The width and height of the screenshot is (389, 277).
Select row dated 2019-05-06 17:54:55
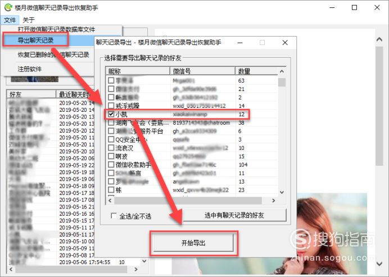[x=74, y=262]
